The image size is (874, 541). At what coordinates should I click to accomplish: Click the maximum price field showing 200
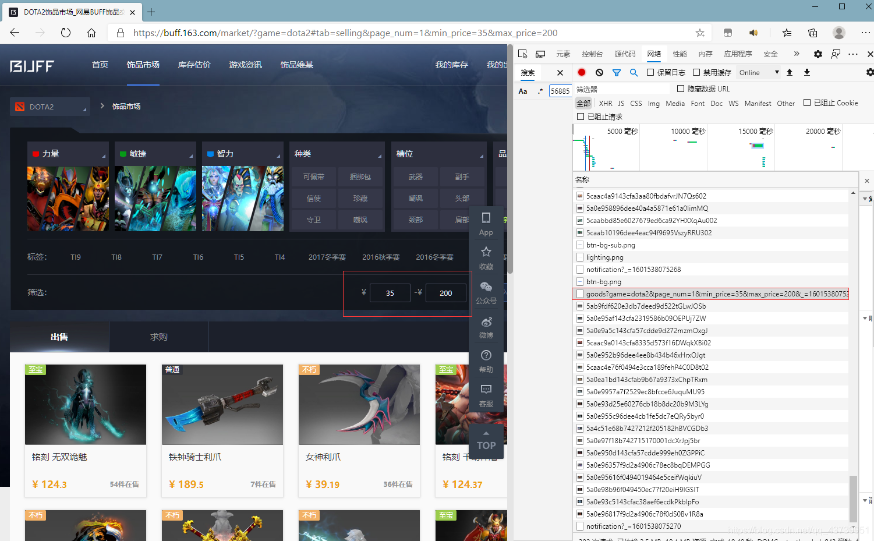(446, 293)
